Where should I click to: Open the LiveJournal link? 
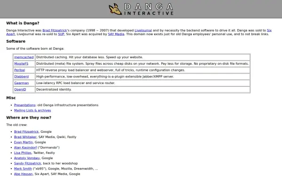pyautogui.click(x=143, y=31)
